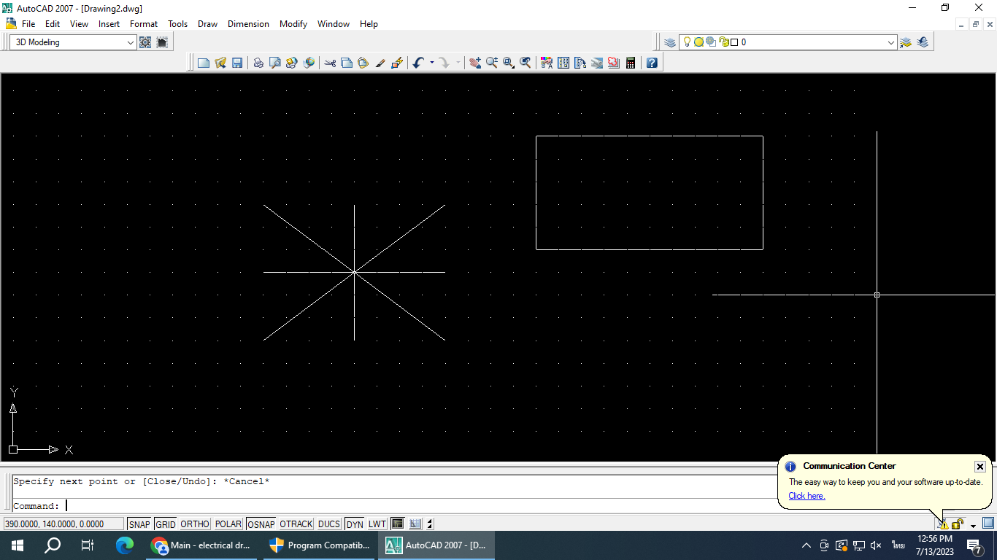The image size is (997, 560).
Task: Open the Edit menu
Action: coord(53,24)
